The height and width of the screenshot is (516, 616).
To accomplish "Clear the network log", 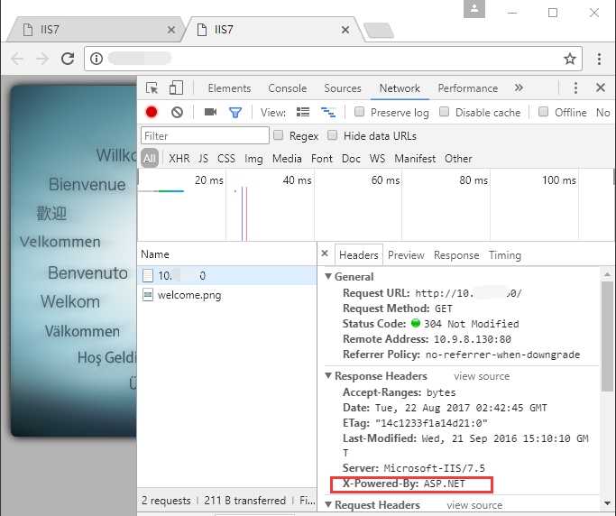I will [177, 113].
